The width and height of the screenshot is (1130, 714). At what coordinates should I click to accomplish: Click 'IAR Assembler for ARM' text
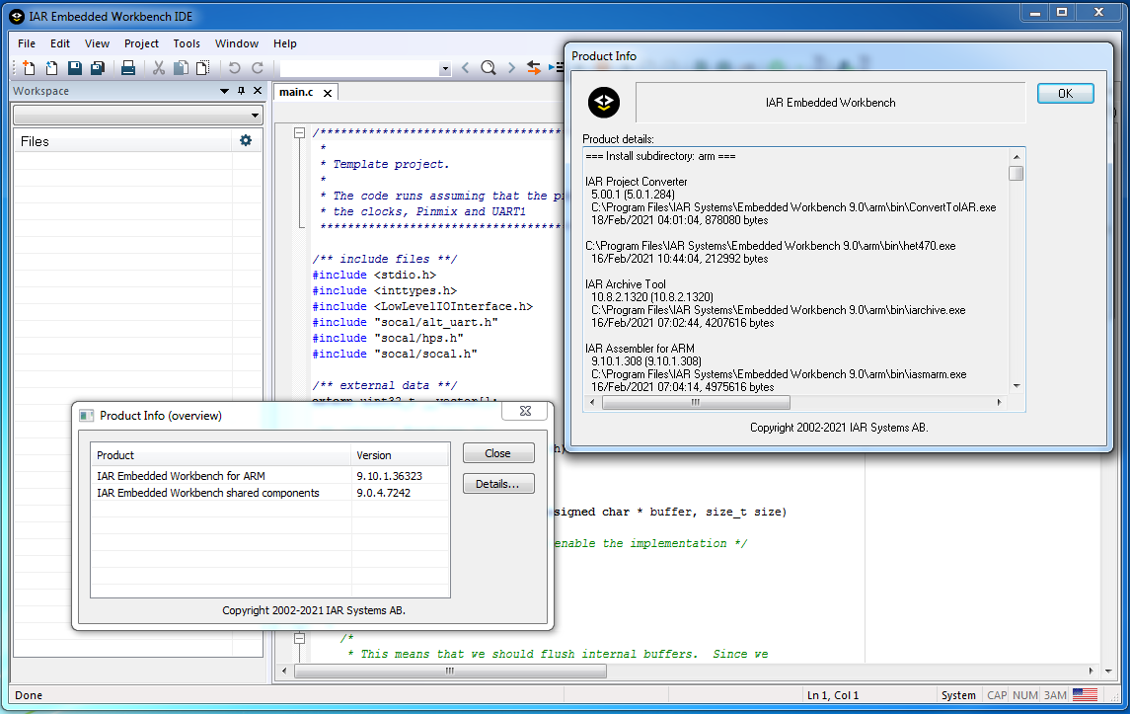(640, 349)
